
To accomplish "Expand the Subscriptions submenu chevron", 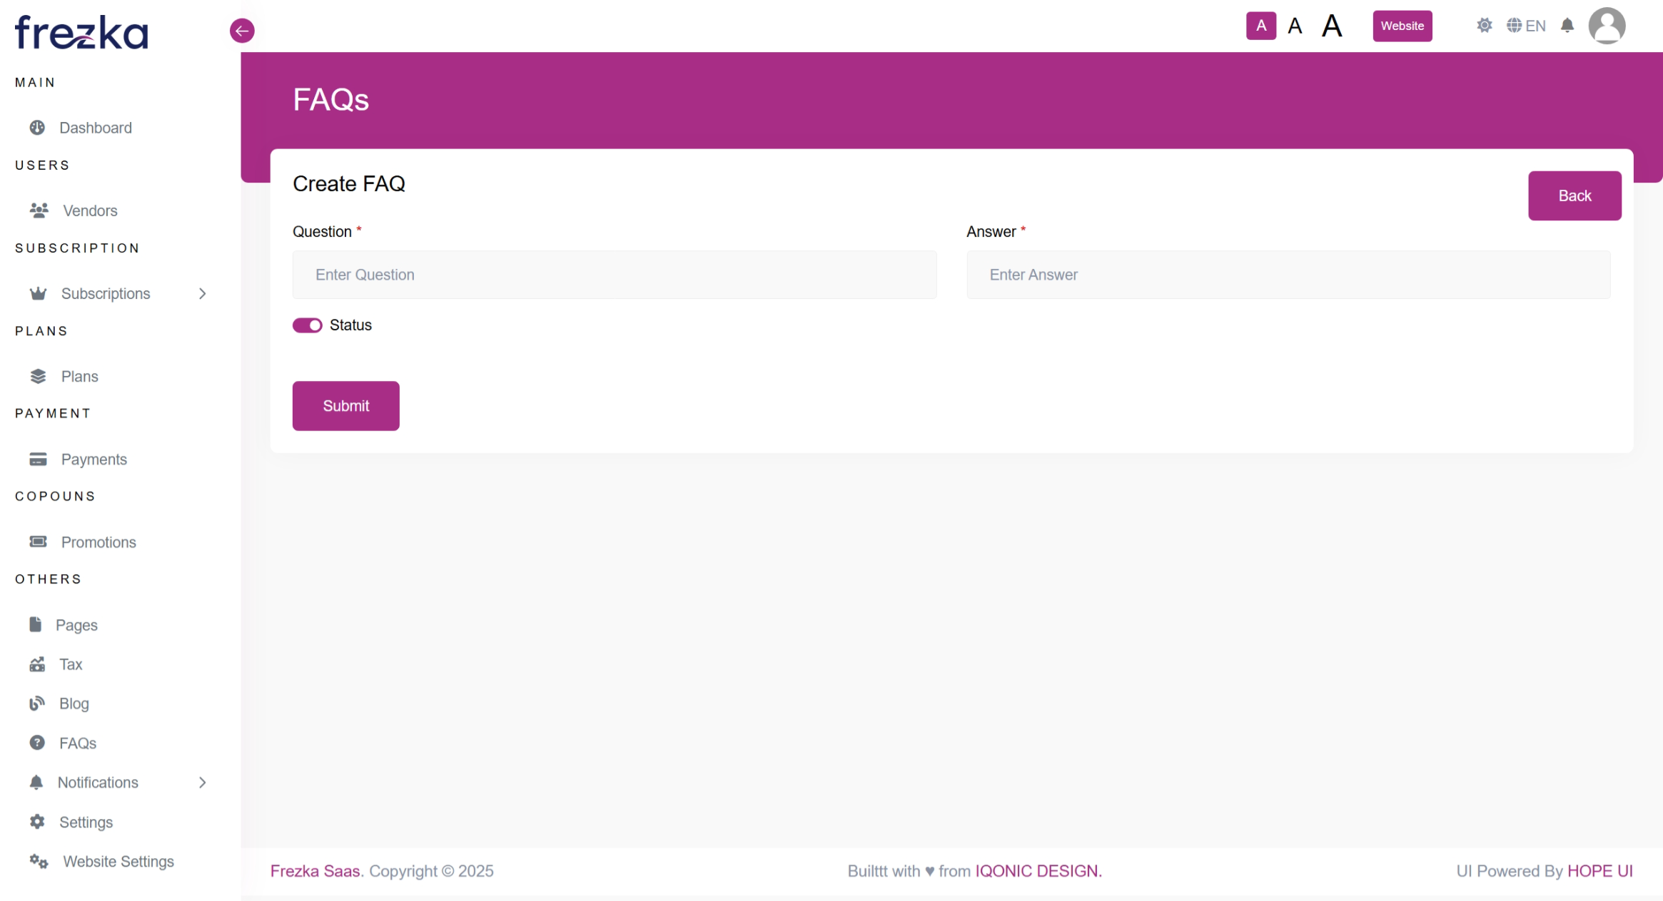I will pyautogui.click(x=203, y=294).
